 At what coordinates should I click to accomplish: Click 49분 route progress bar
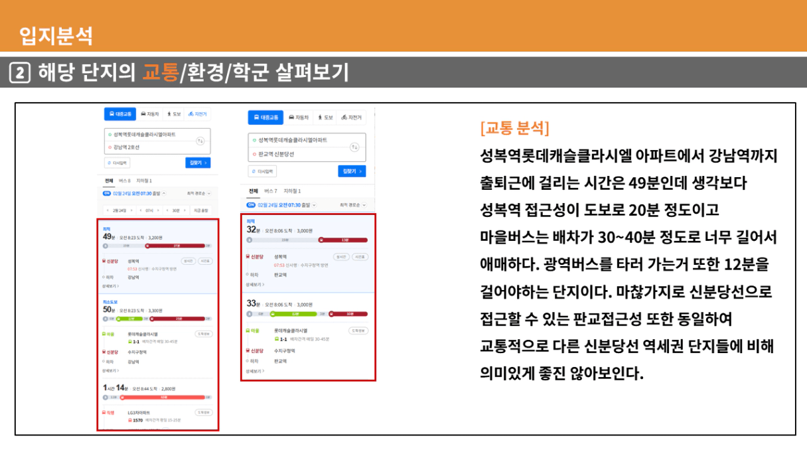(157, 246)
